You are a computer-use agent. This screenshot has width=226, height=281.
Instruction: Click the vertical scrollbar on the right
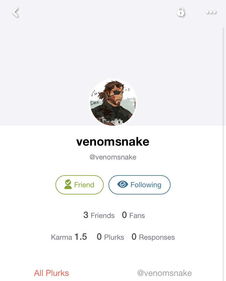pos(223,154)
